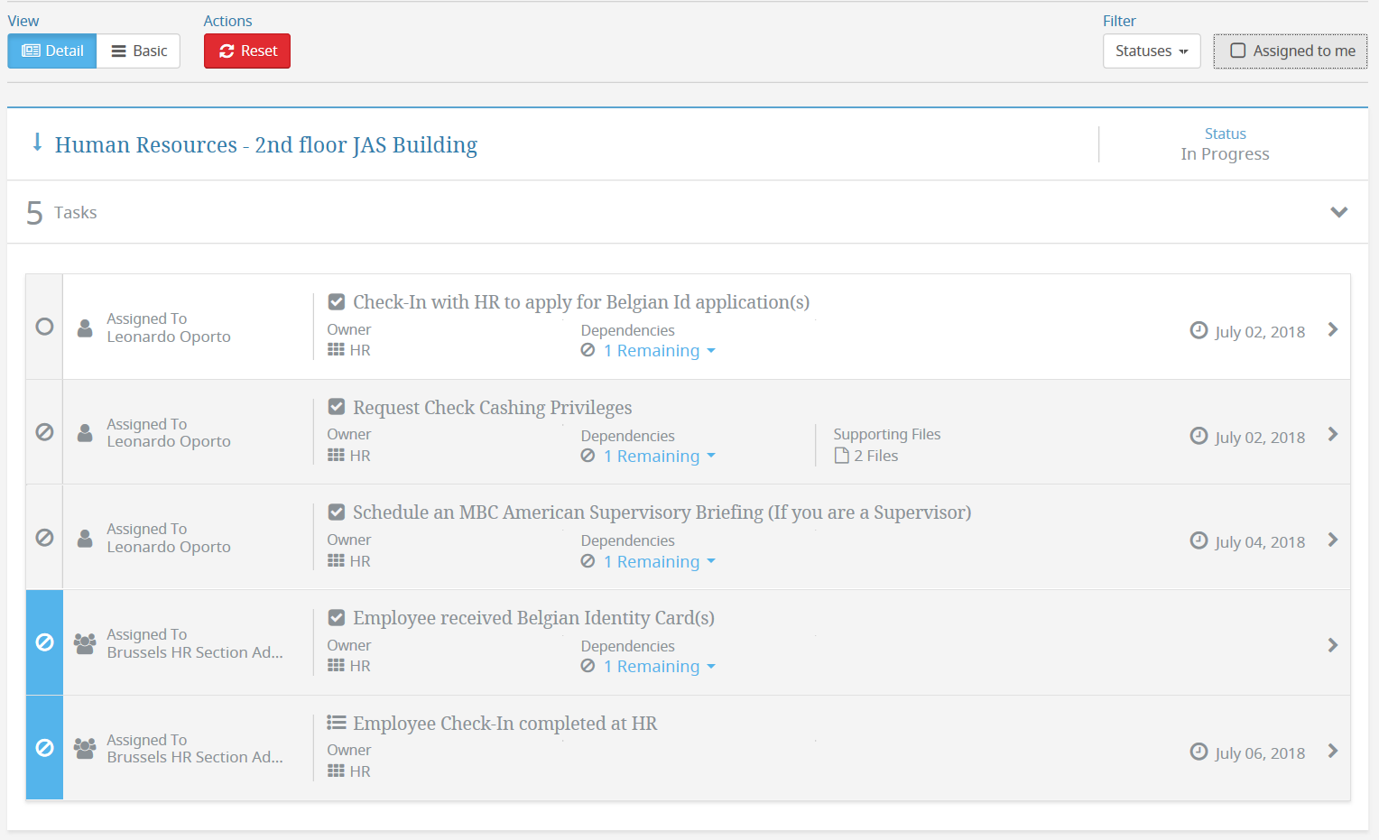
Task: Click clock icon in Check-In with HR row
Action: (x=1199, y=330)
